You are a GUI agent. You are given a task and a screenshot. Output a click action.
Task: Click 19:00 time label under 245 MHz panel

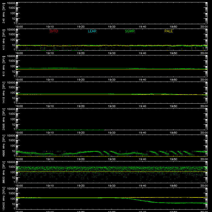[x=19, y=27]
